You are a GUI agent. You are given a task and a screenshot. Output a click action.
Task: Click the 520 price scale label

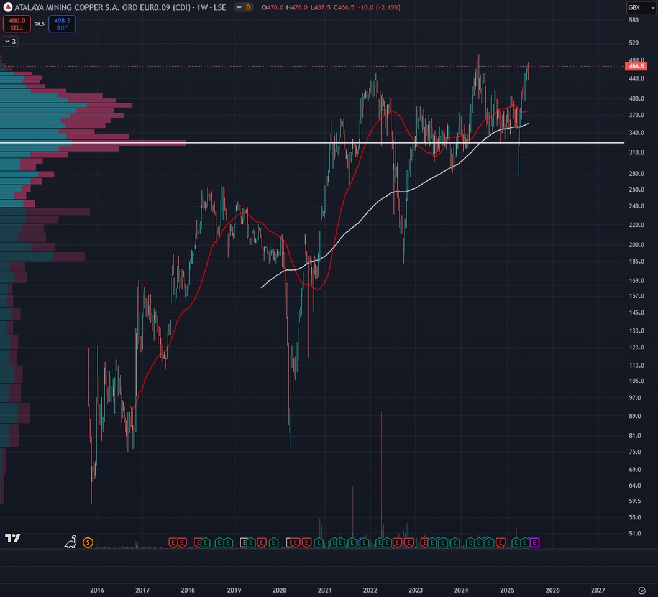(634, 43)
